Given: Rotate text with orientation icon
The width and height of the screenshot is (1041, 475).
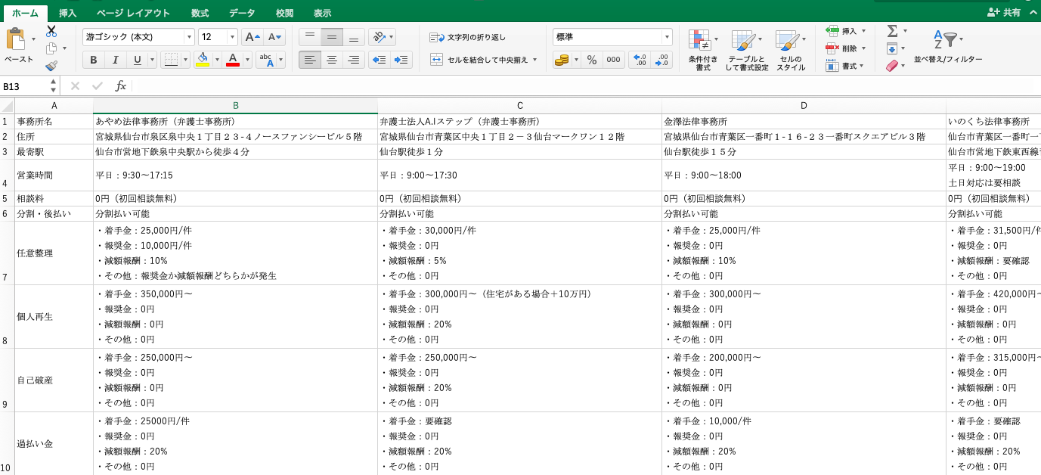Looking at the screenshot, I should tap(380, 37).
